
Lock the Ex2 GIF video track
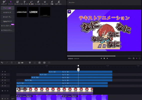[x=2, y=91]
